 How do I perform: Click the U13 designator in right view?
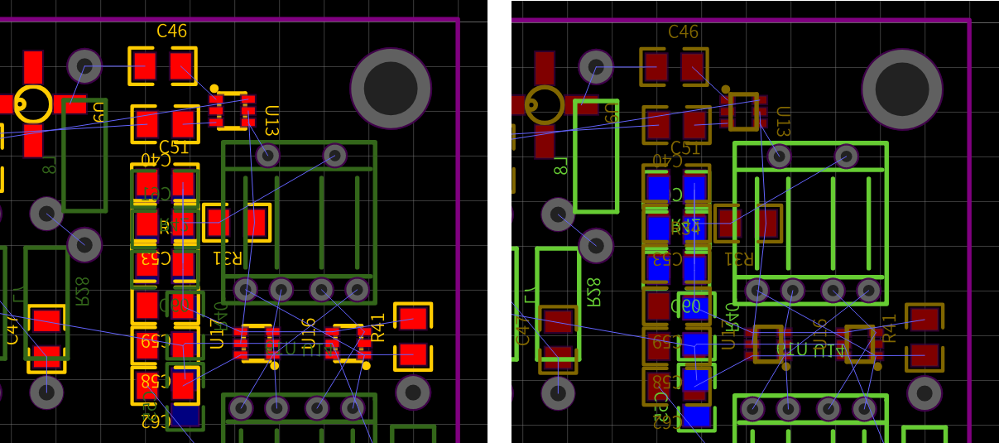(782, 121)
